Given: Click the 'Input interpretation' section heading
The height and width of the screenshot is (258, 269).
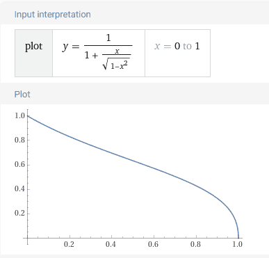Looking at the screenshot, I should 53,15.
